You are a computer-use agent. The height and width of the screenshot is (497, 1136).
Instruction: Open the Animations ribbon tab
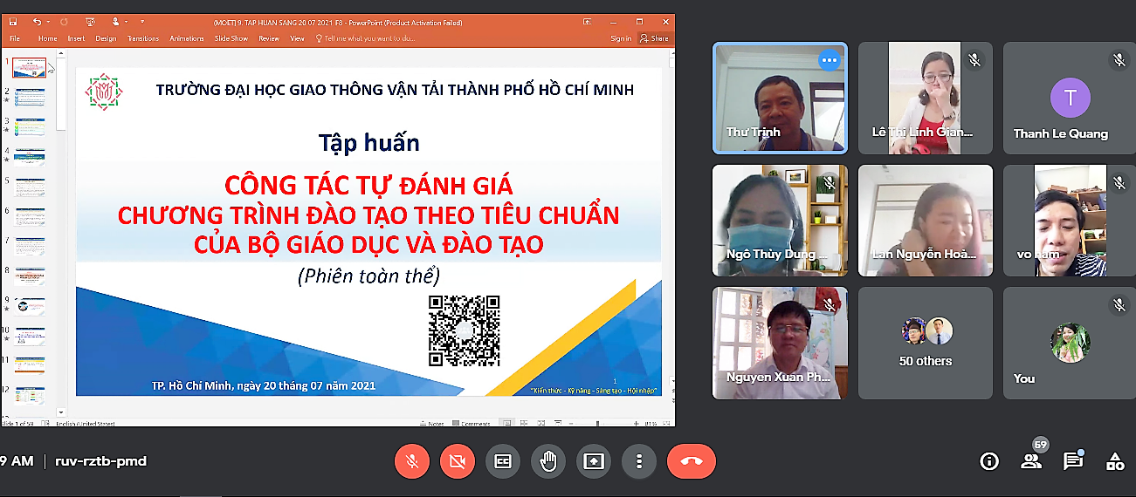point(187,38)
